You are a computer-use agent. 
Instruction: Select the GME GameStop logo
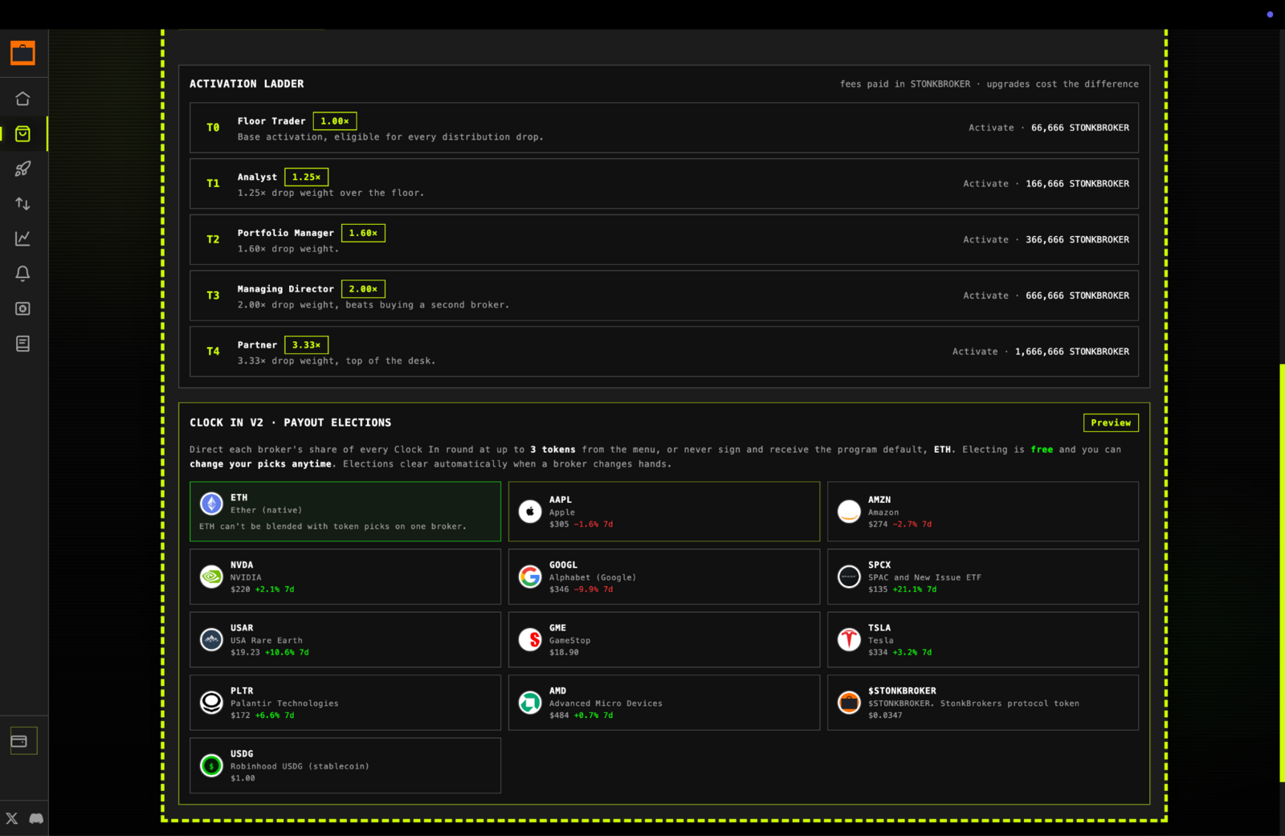click(x=530, y=640)
